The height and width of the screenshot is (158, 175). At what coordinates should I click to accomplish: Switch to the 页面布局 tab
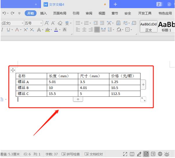pos(60,13)
